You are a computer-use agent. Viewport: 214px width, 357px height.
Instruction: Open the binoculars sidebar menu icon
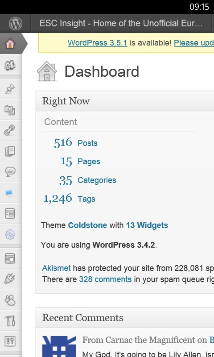[10, 66]
